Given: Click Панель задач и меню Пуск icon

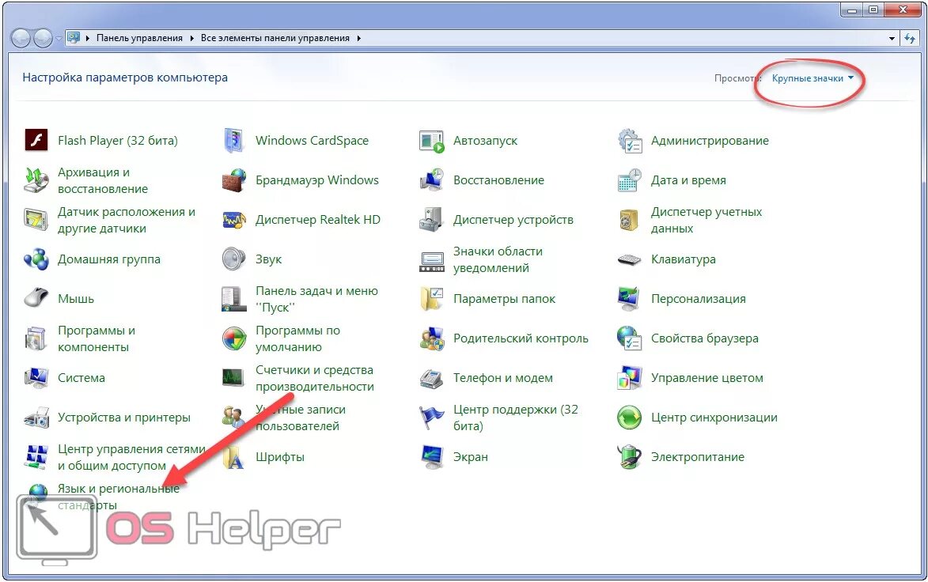Looking at the screenshot, I should (x=233, y=299).
